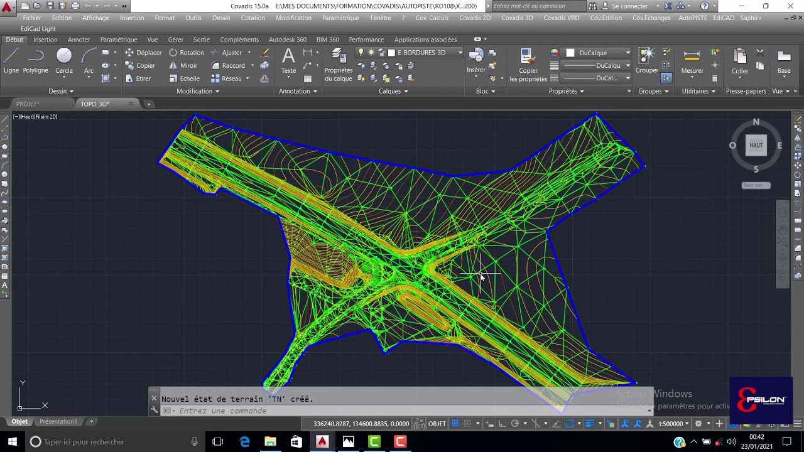This screenshot has height=452, width=804.
Task: Select the Ligne drawing tool
Action: (11, 62)
